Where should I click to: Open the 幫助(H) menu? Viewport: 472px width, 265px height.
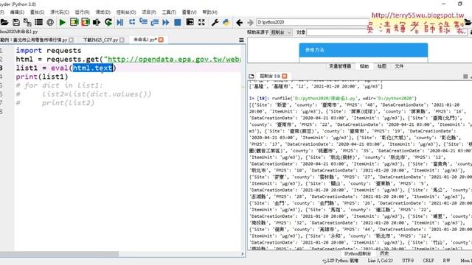point(209,13)
